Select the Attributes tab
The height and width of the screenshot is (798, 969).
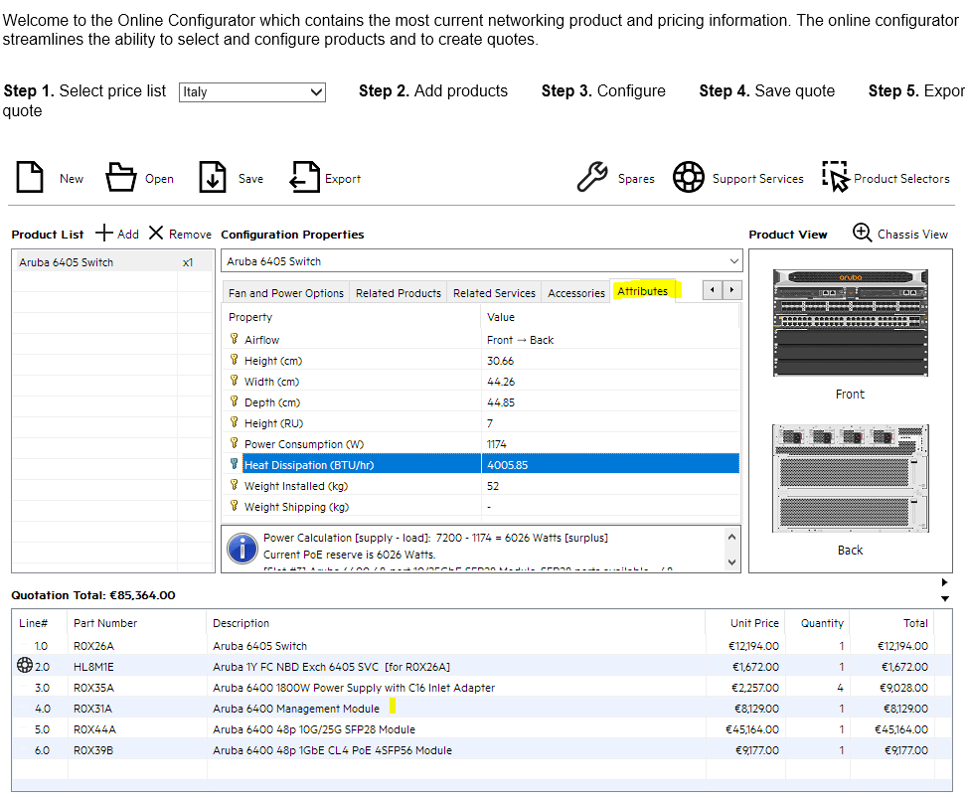(643, 290)
